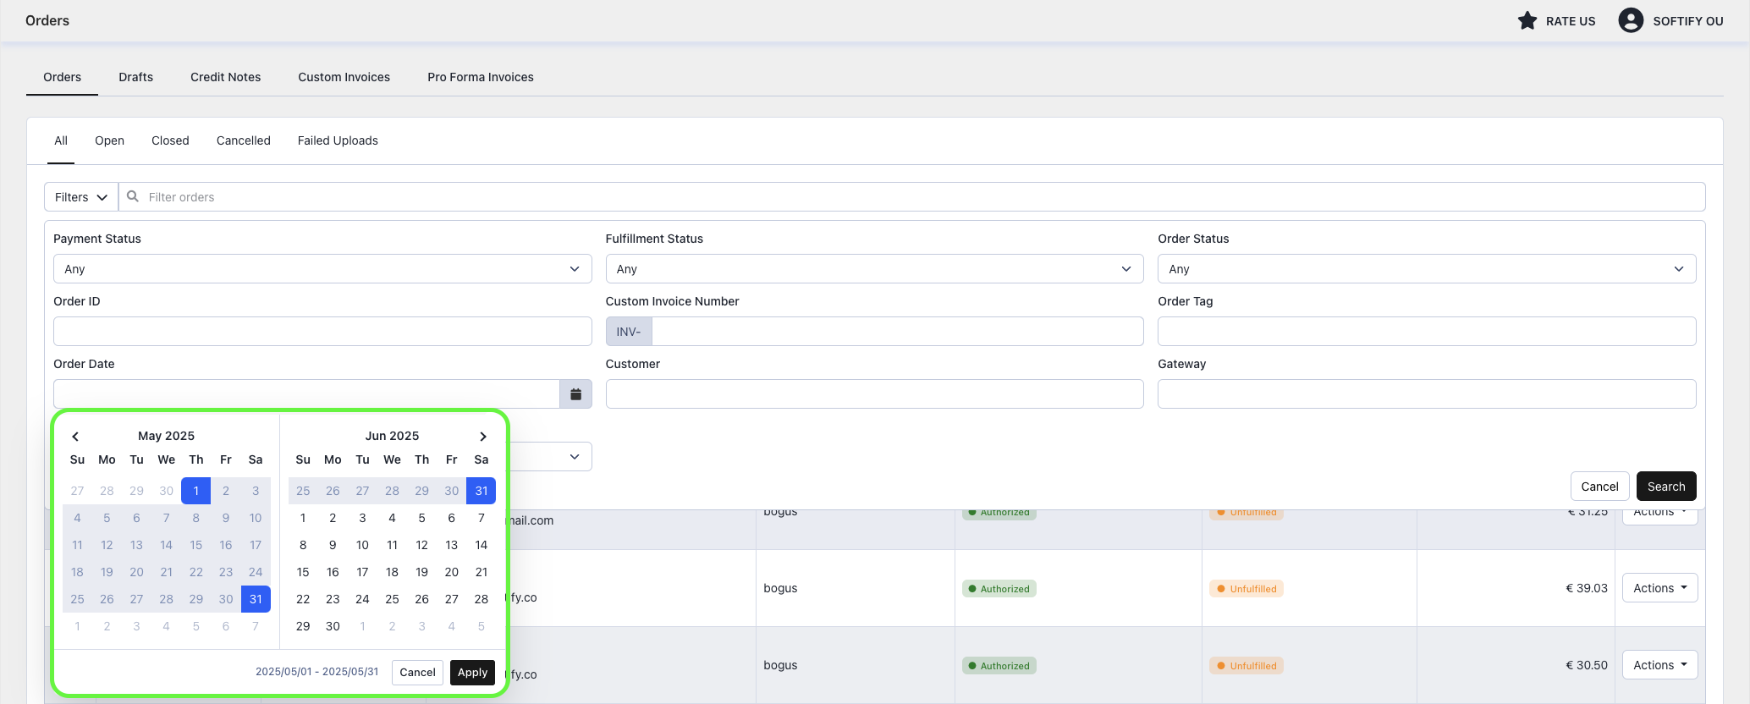This screenshot has height=704, width=1750.
Task: Apply the selected date range
Action: [x=472, y=673]
